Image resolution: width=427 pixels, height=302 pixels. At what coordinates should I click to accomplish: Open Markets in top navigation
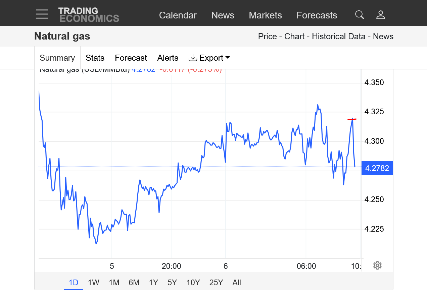(265, 15)
